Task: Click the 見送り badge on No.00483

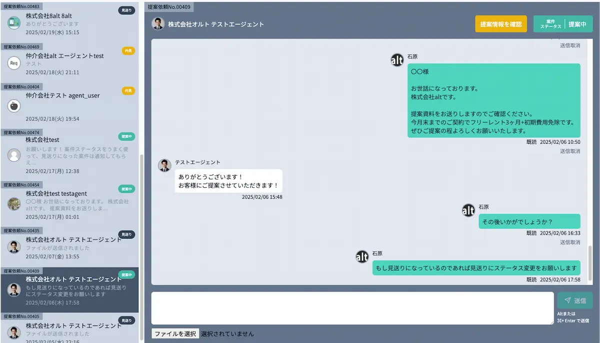Action: point(126,10)
